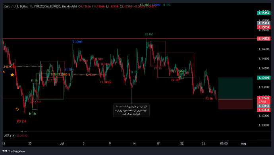
Task: Click the red F1 3h annotation
Action: 158,68
